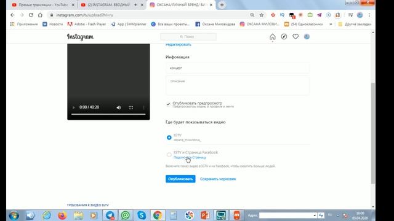Select the IGTV only radio option

coord(169,138)
